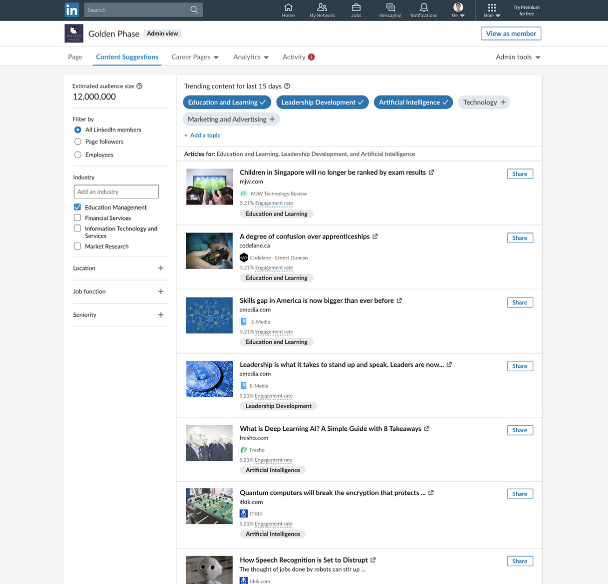Open the Admin tools dropdown
Viewport: 608px width, 584px height.
click(x=518, y=57)
